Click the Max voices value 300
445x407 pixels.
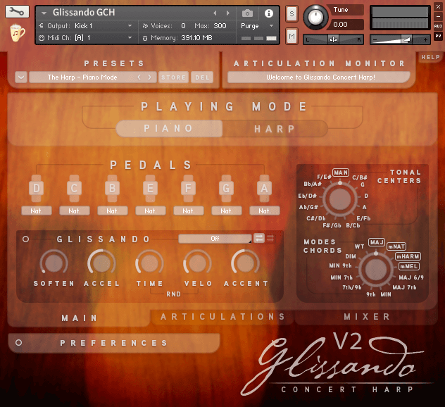point(220,26)
